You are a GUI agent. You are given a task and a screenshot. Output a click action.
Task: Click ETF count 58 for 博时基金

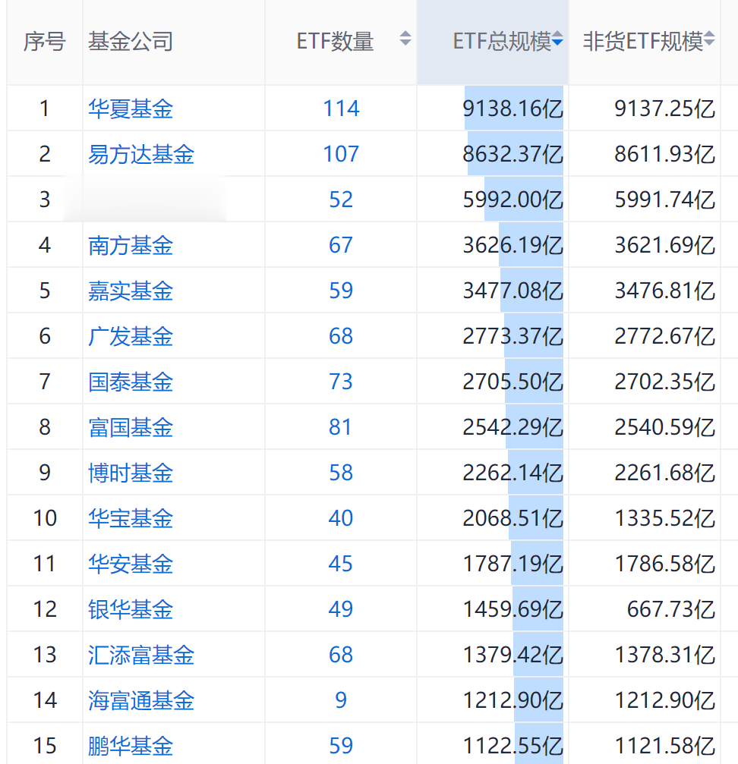click(341, 473)
